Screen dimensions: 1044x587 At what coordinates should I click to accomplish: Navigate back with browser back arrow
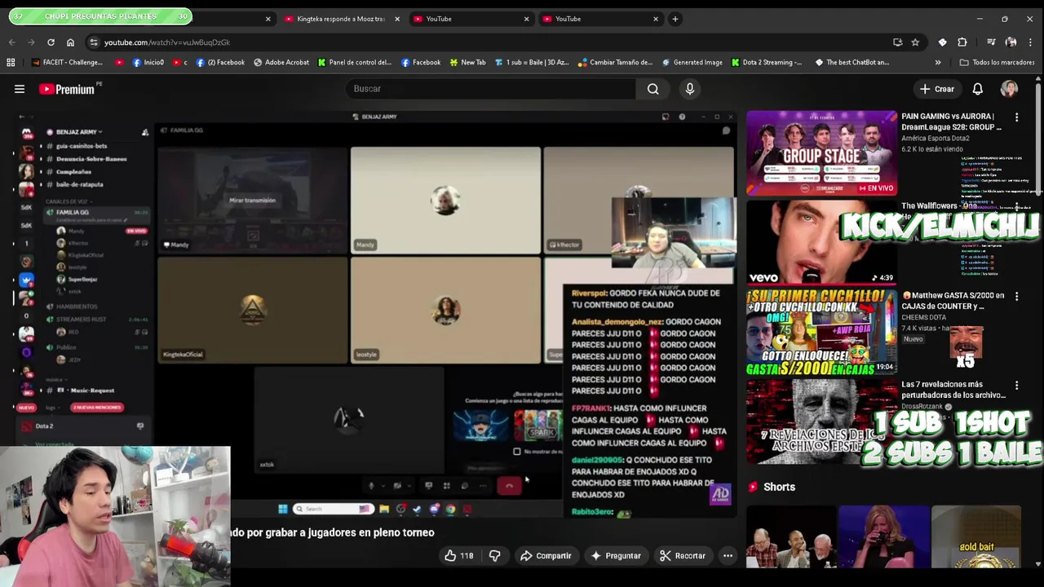(x=11, y=42)
